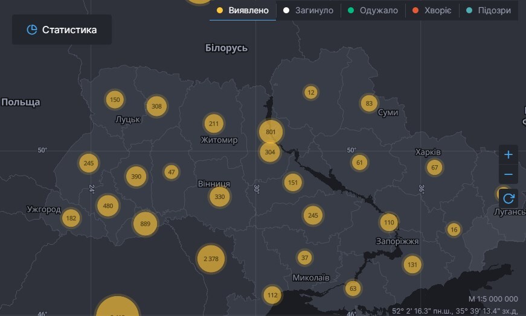Click the pie chart icon beside Статистика
Screen dimensions: 526x316
point(32,30)
